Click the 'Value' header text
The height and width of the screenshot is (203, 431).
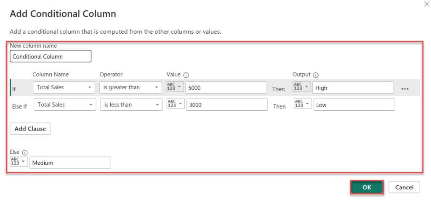(x=174, y=75)
